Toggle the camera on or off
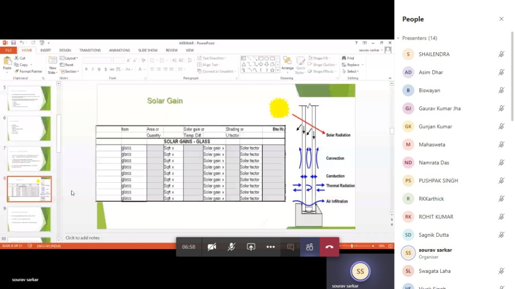Screen dimensions: 515x289 tap(212, 247)
